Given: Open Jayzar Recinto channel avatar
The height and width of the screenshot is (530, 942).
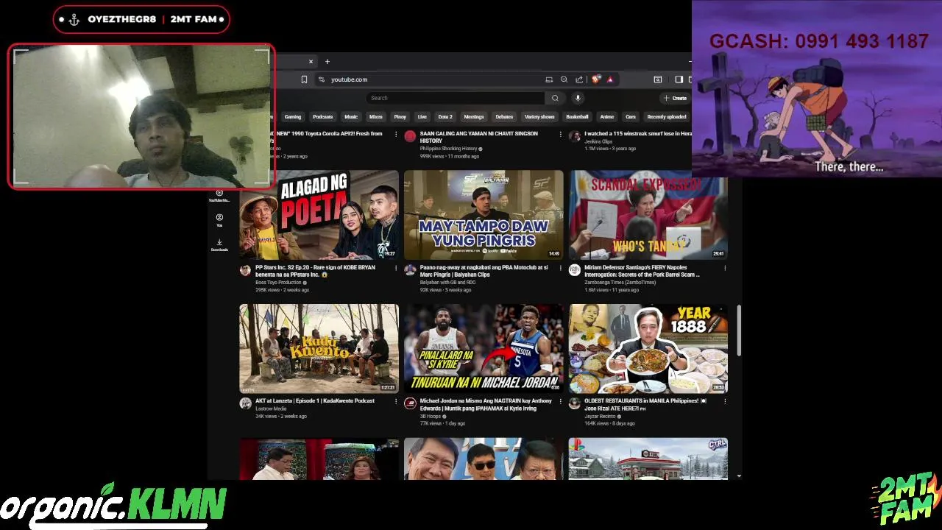Looking at the screenshot, I should point(575,403).
